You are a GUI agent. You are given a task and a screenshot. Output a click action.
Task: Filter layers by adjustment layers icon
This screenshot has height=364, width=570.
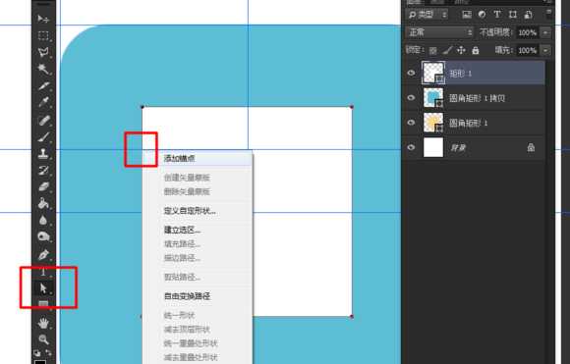pos(482,15)
